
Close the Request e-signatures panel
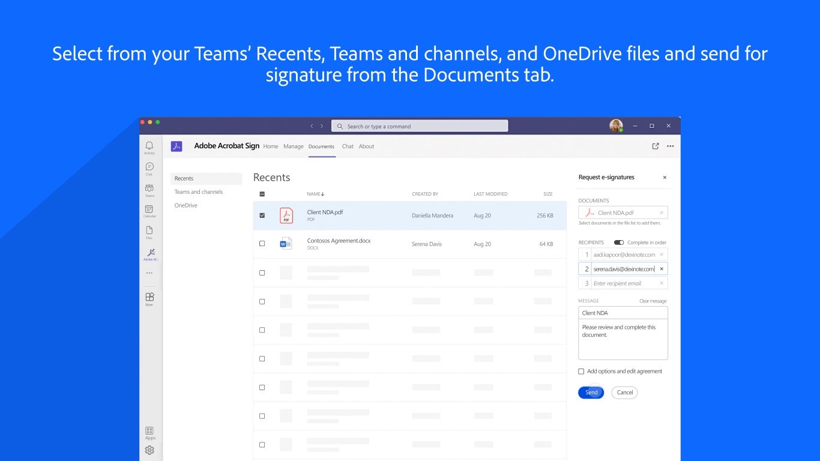(x=665, y=178)
